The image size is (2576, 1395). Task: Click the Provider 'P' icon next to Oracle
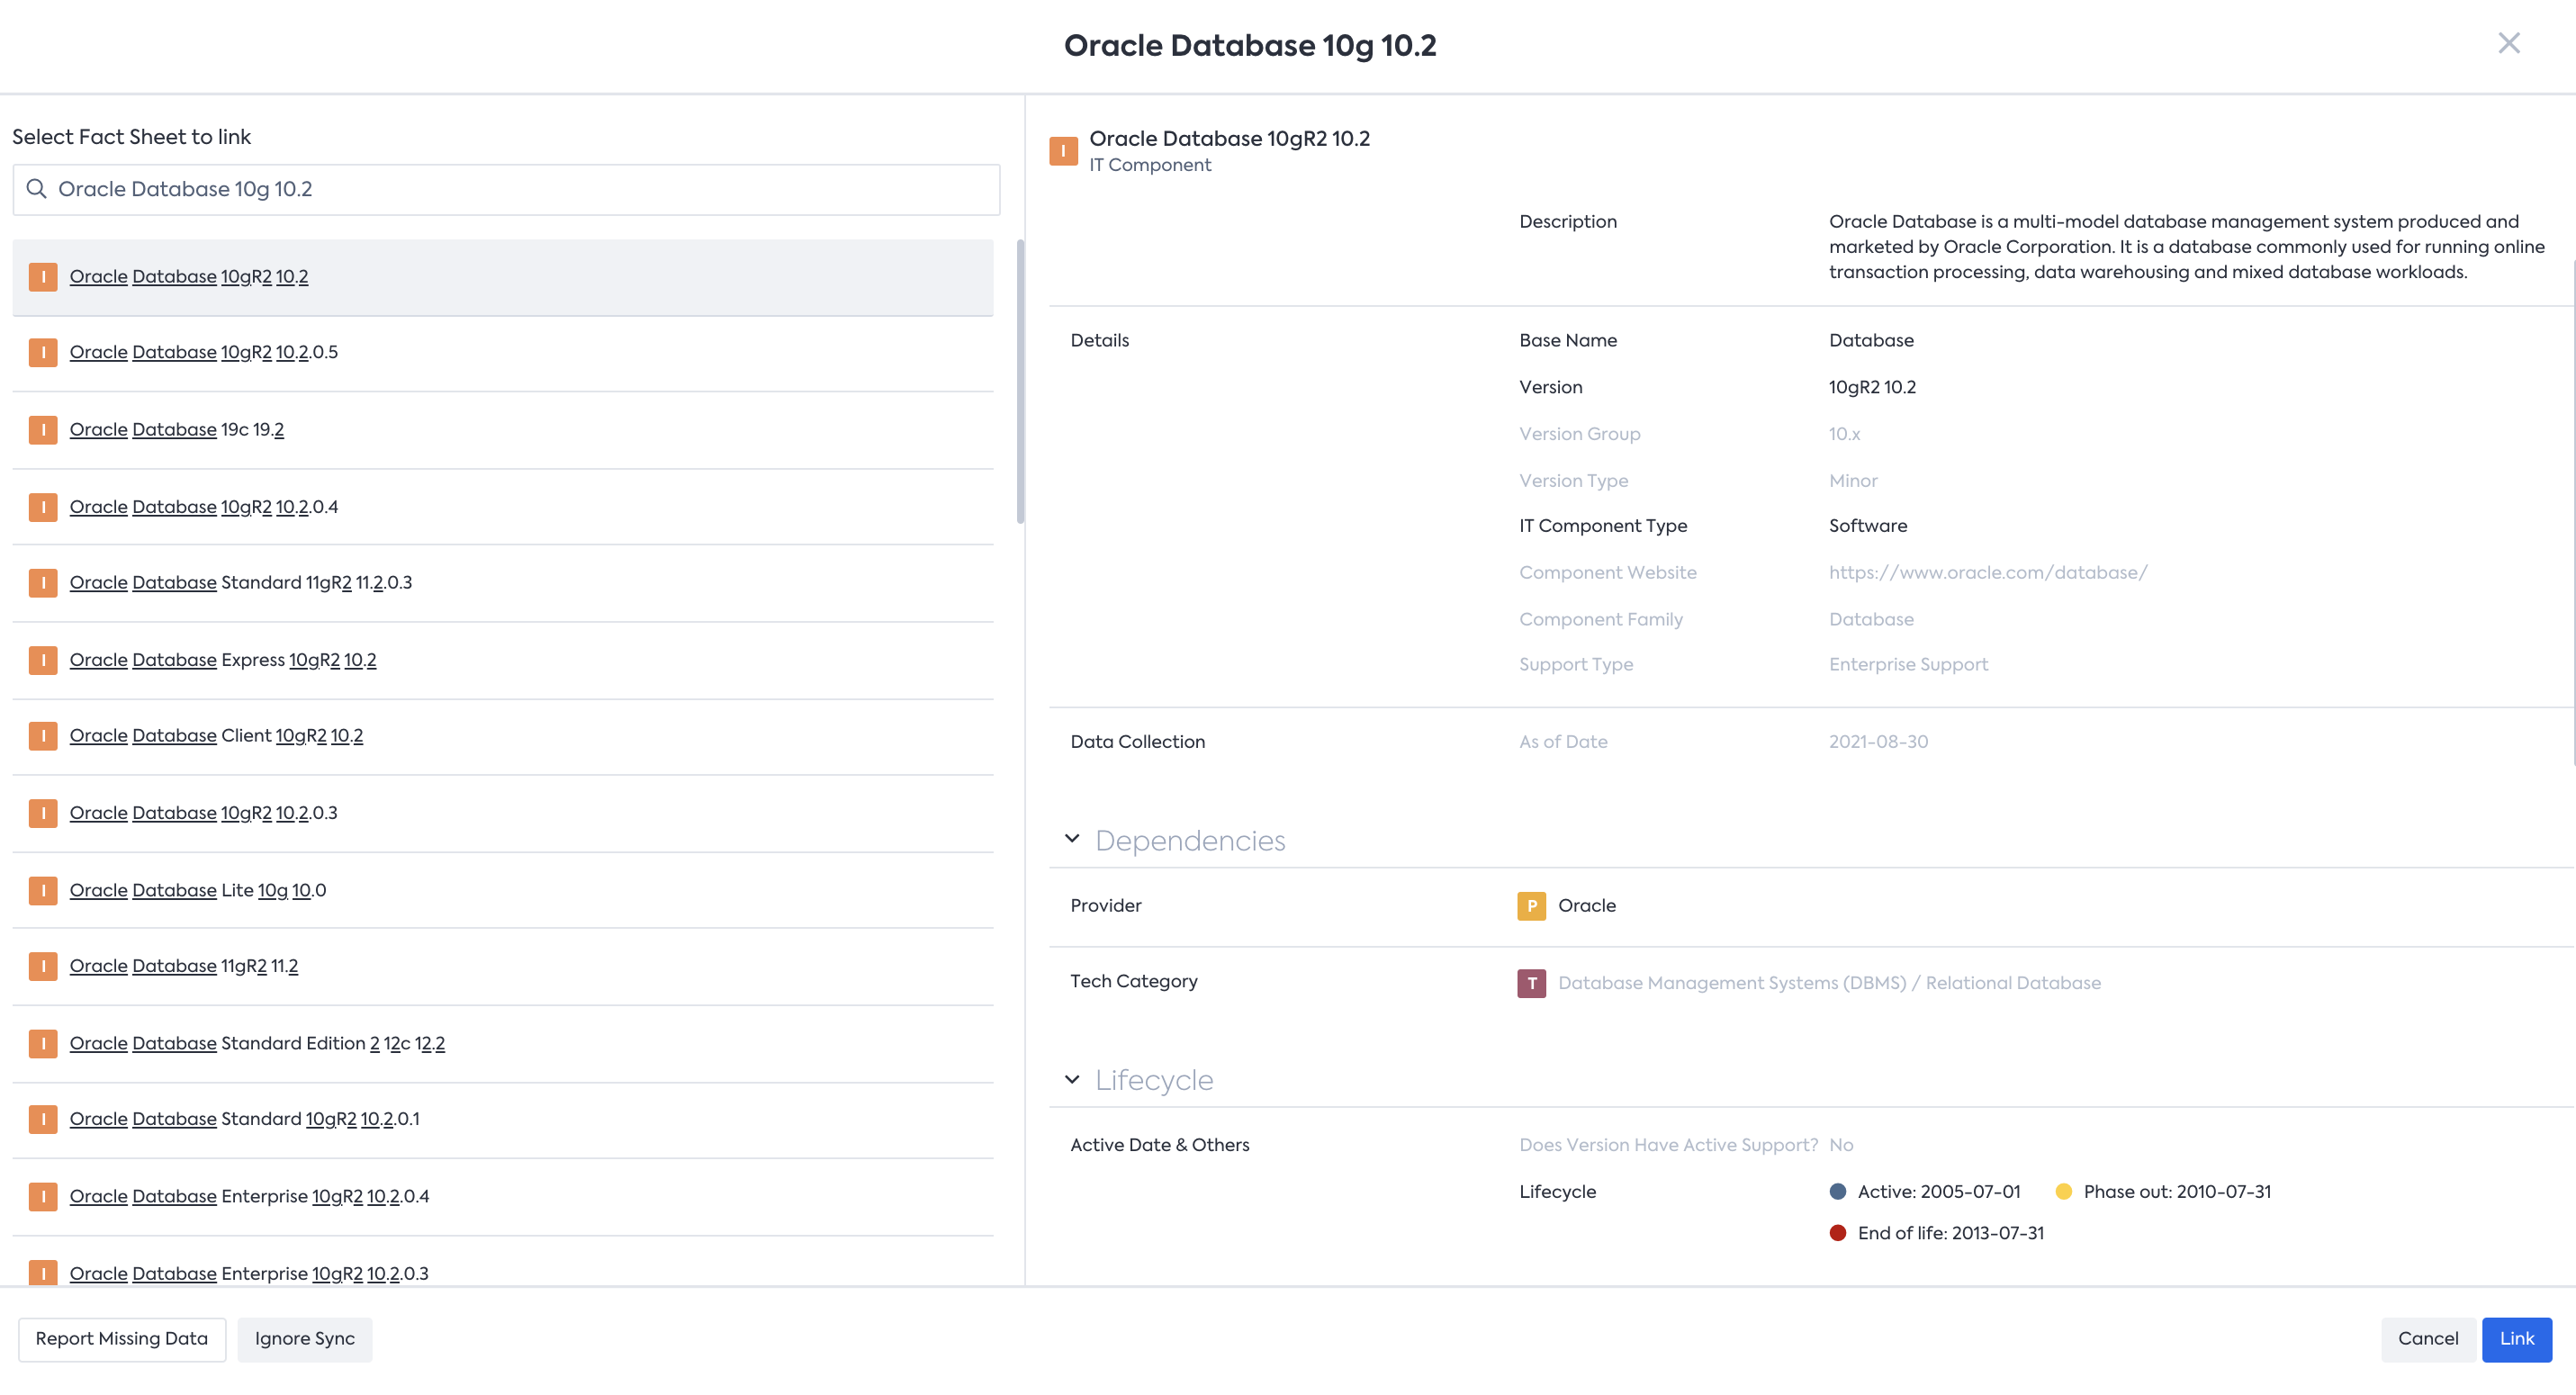tap(1531, 906)
